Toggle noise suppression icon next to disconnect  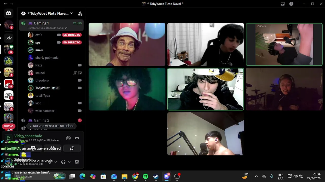[68, 138]
